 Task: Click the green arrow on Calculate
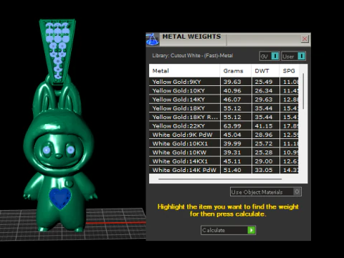(252, 230)
